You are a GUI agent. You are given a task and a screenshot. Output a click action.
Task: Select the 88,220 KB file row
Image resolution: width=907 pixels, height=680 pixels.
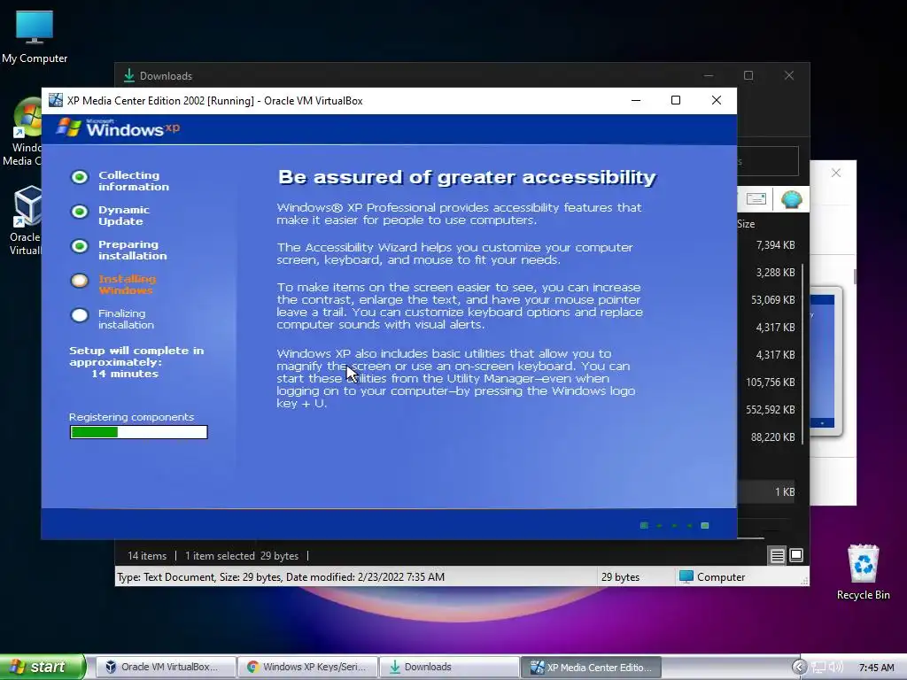pyautogui.click(x=767, y=437)
